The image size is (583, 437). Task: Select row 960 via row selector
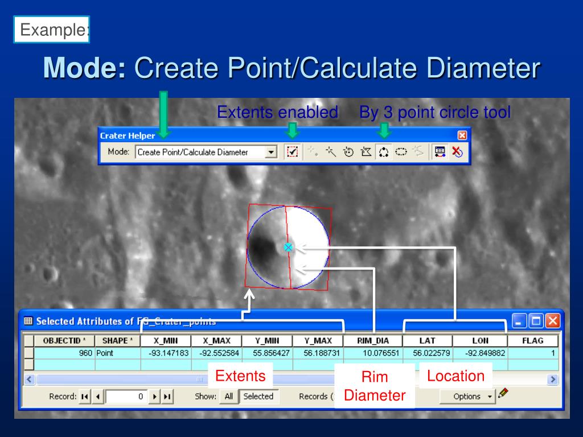[x=29, y=353]
